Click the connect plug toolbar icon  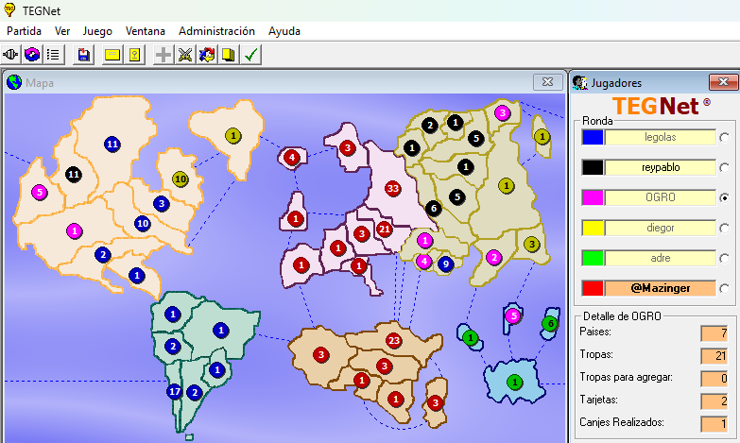[12, 55]
